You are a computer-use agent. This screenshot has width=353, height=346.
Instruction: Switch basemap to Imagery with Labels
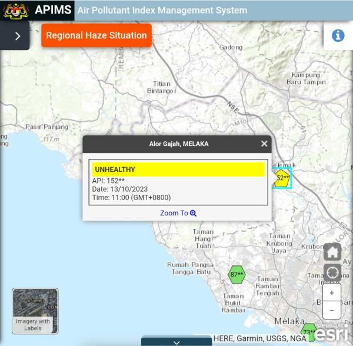35,310
